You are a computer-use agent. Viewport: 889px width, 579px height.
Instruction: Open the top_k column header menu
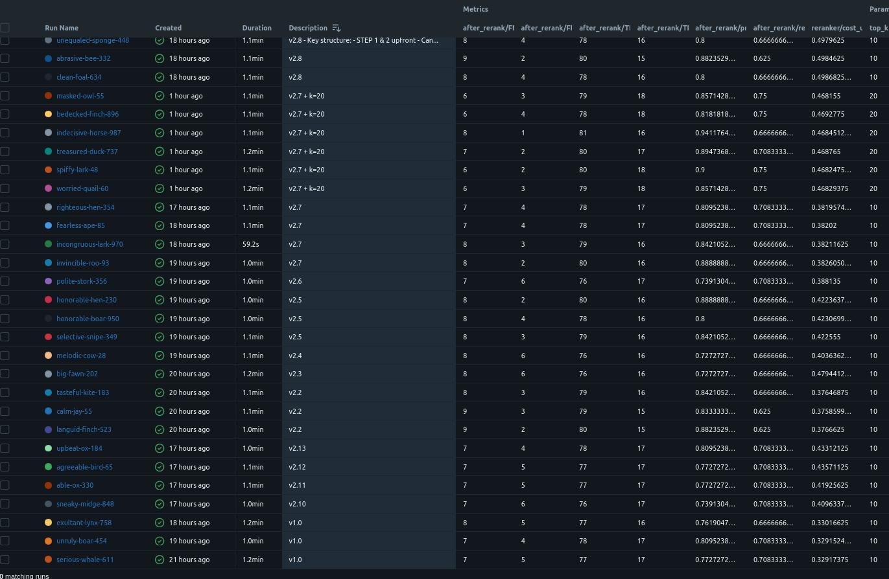pos(878,28)
